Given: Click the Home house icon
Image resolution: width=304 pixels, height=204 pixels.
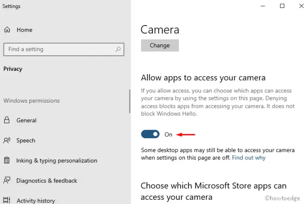Looking at the screenshot, I should [x=7, y=30].
